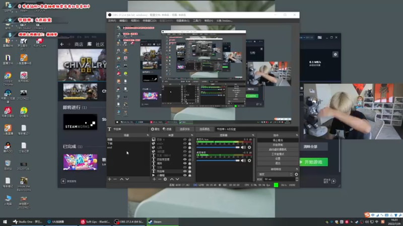Go back in Steam navigation

coord(62,44)
